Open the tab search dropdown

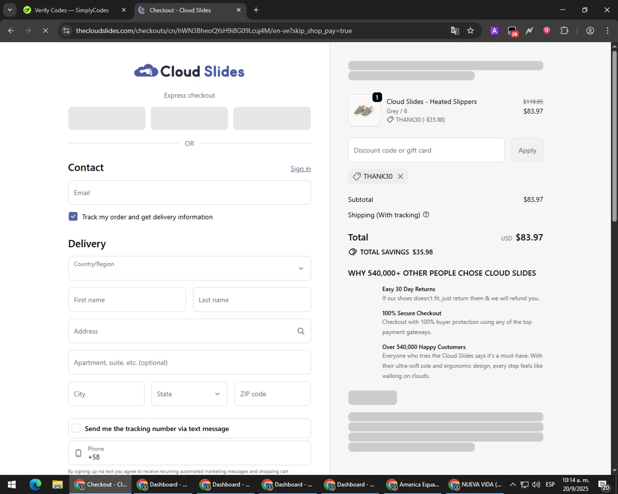(9, 10)
